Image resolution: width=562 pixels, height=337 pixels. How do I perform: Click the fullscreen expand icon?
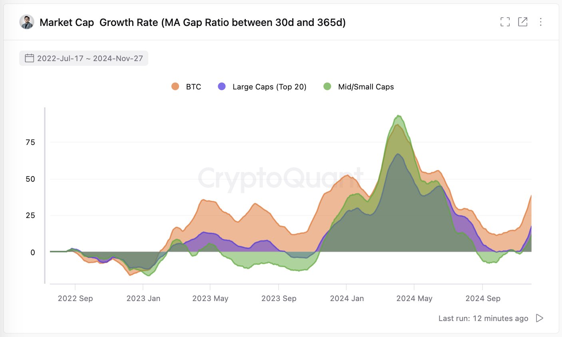(505, 22)
